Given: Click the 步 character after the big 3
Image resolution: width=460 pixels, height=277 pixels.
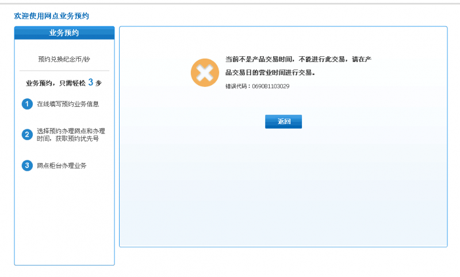Looking at the screenshot, I should coord(99,83).
